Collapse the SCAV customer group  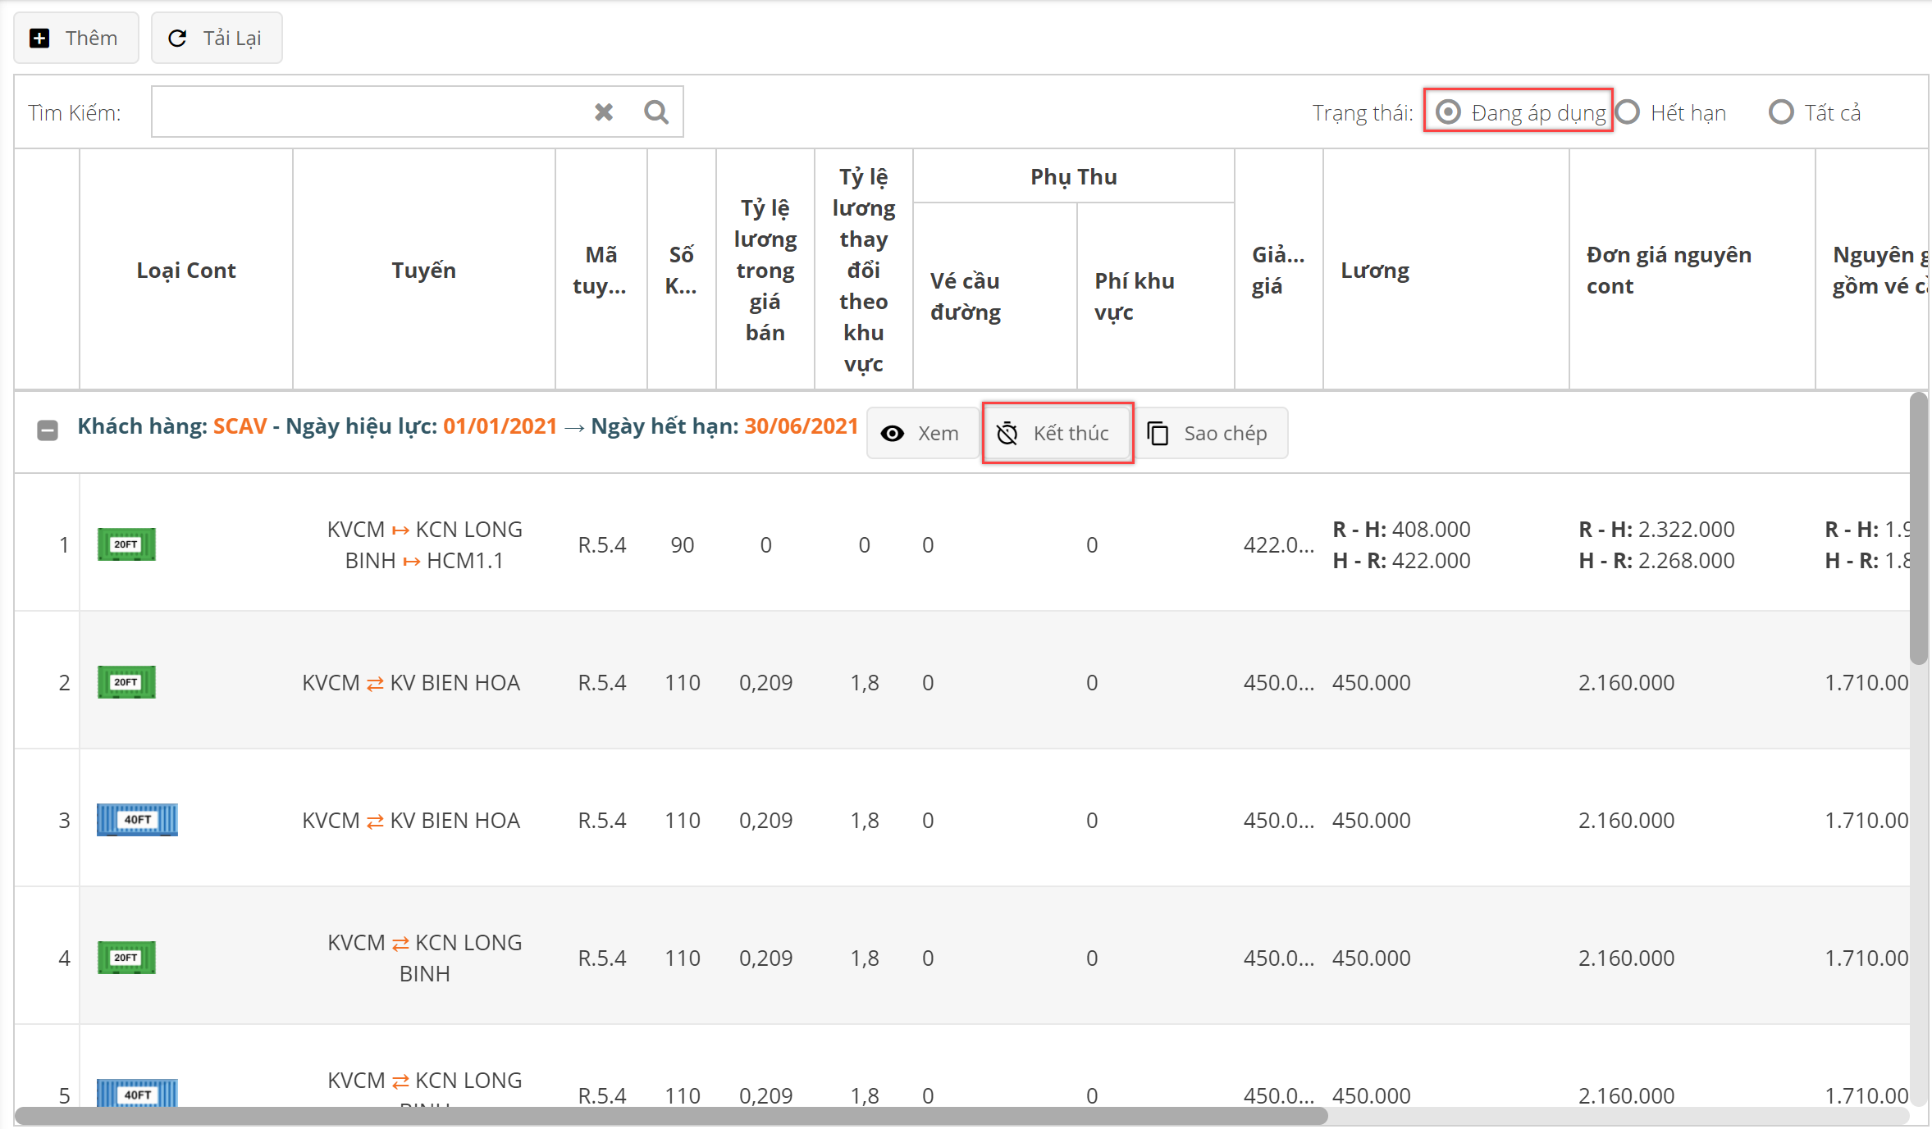(48, 430)
